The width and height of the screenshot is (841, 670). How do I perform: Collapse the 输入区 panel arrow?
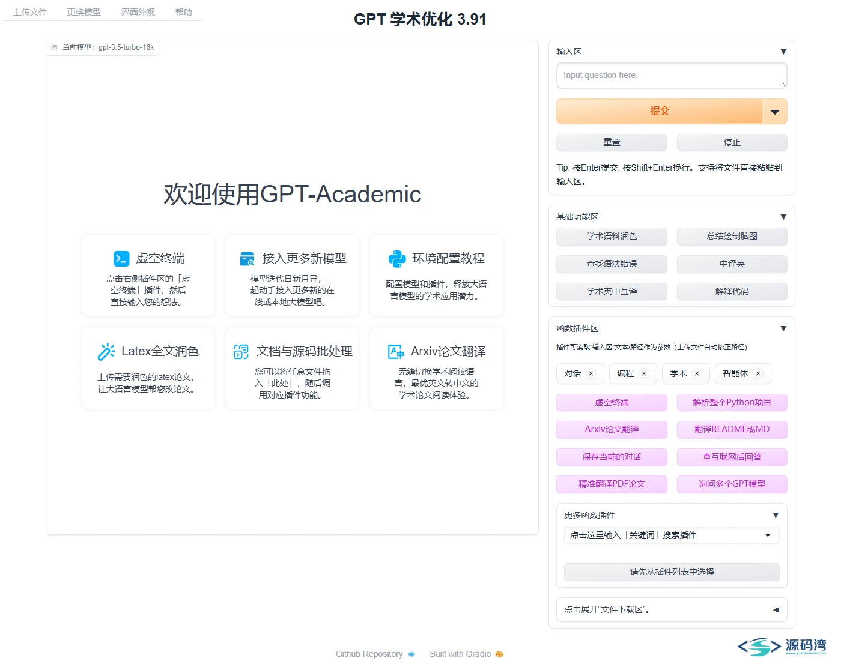point(783,52)
